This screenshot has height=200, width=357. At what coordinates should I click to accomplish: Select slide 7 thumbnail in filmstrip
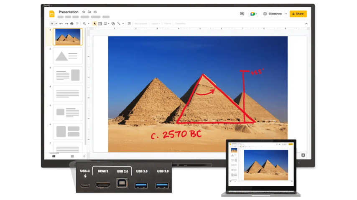(x=68, y=147)
